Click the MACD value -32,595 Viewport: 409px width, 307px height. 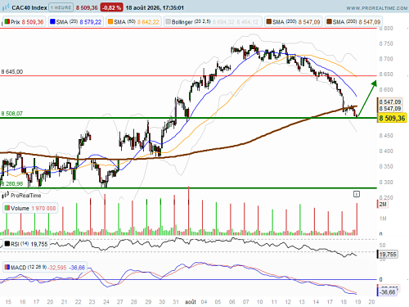[x=57, y=268]
